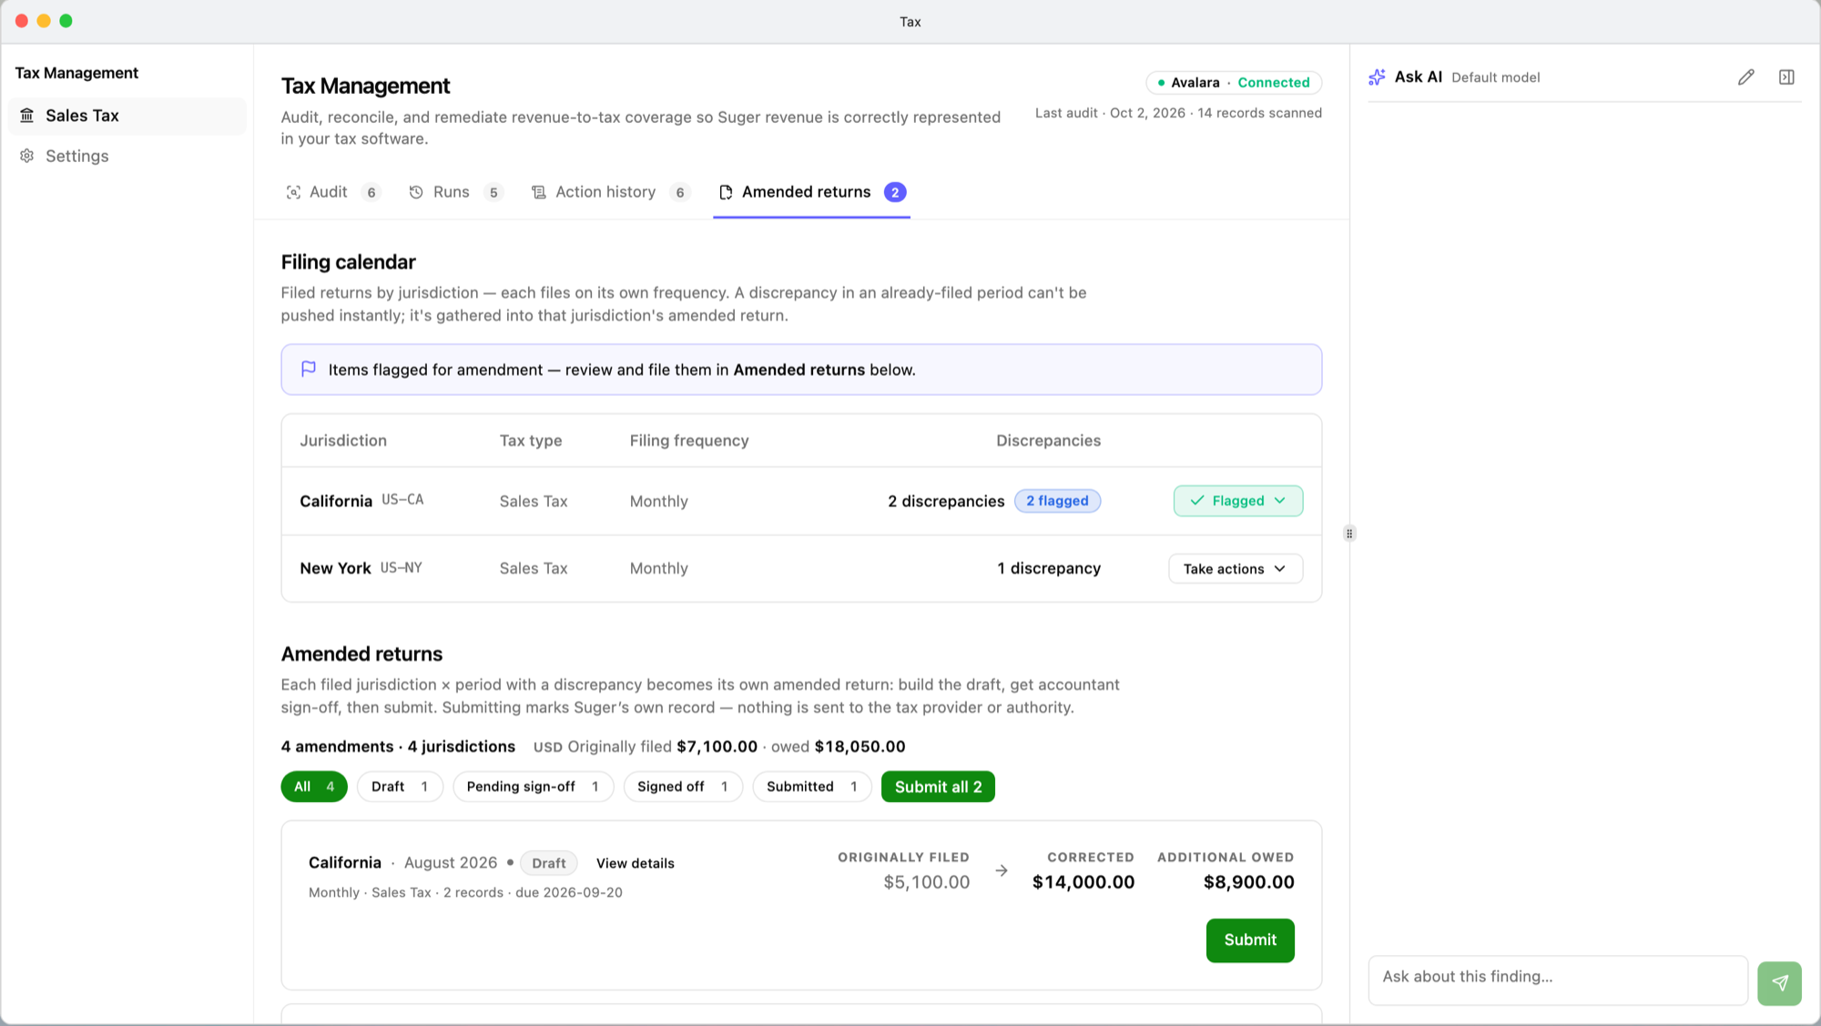Viewport: 1821px width, 1026px height.
Task: Send the AI message with paper-plane icon
Action: click(x=1779, y=983)
